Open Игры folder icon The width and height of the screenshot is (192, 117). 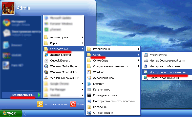46,43
